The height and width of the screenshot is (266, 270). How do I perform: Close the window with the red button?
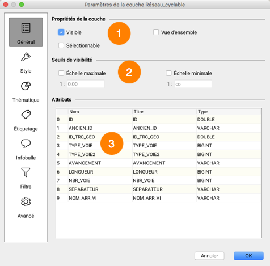[6, 5]
